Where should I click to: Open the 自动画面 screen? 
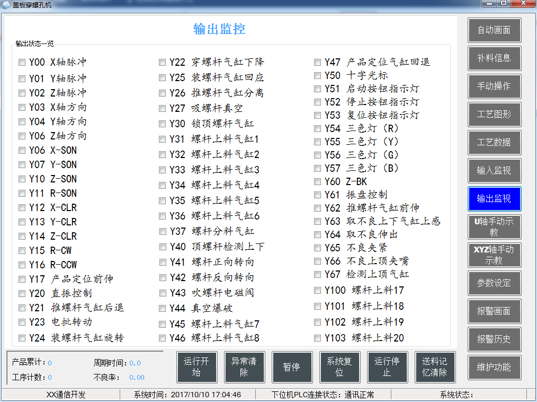(x=494, y=30)
